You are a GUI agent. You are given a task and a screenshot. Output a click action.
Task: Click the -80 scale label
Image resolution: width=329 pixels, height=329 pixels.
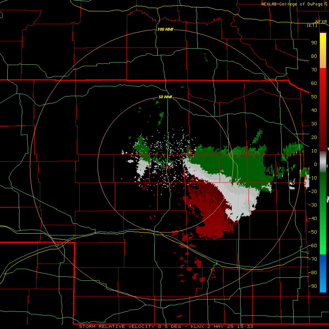click(x=313, y=273)
